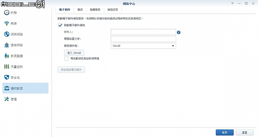Viewport: 258px width, 137px height.
Task: Select 通知設定 notification settings in sidebar
Action: pos(25,88)
